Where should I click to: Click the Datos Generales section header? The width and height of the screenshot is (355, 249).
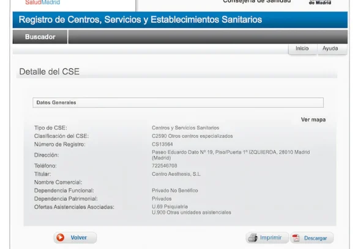pos(178,103)
